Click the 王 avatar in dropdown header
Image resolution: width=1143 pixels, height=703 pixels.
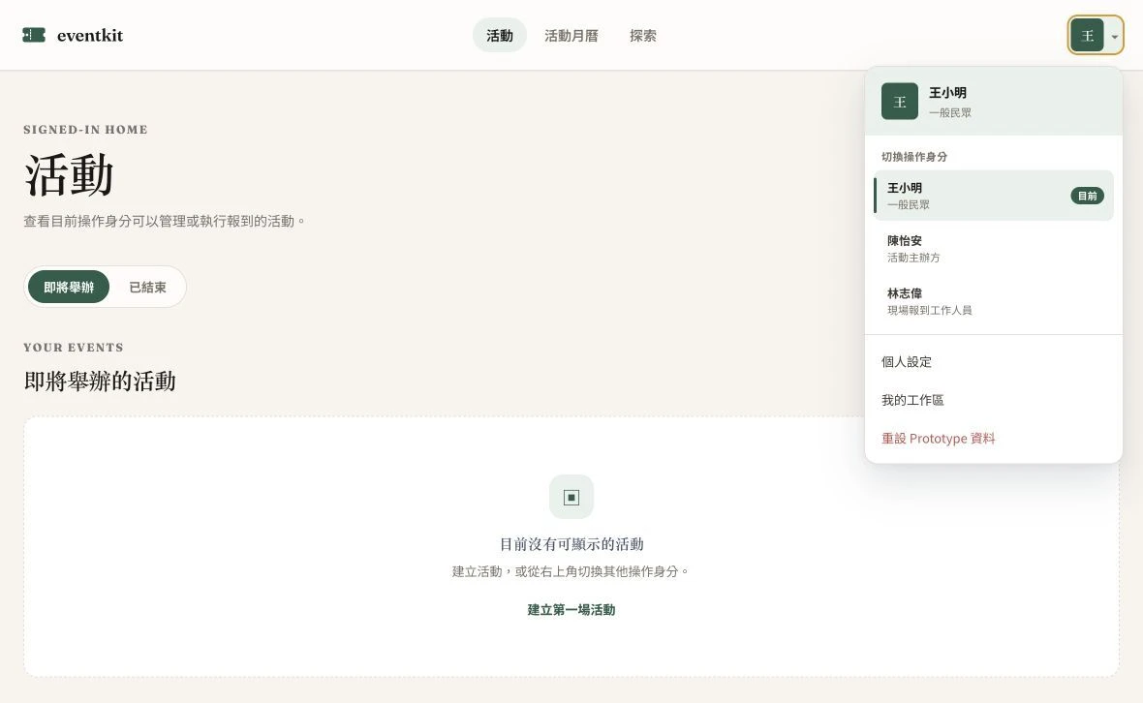pyautogui.click(x=900, y=102)
